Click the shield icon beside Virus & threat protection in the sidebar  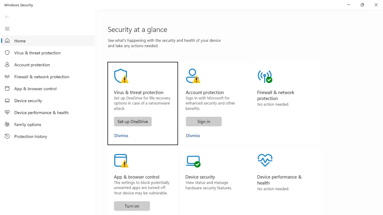7,53
